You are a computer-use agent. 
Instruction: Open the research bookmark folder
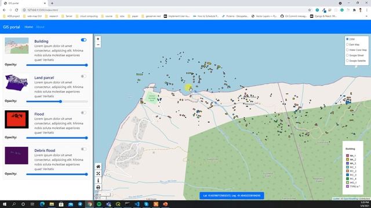52,16
